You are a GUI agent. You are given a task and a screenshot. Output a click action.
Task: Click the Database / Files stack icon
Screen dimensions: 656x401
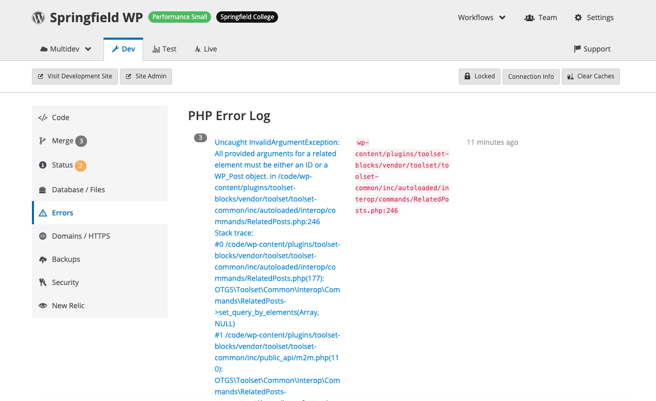[43, 190]
